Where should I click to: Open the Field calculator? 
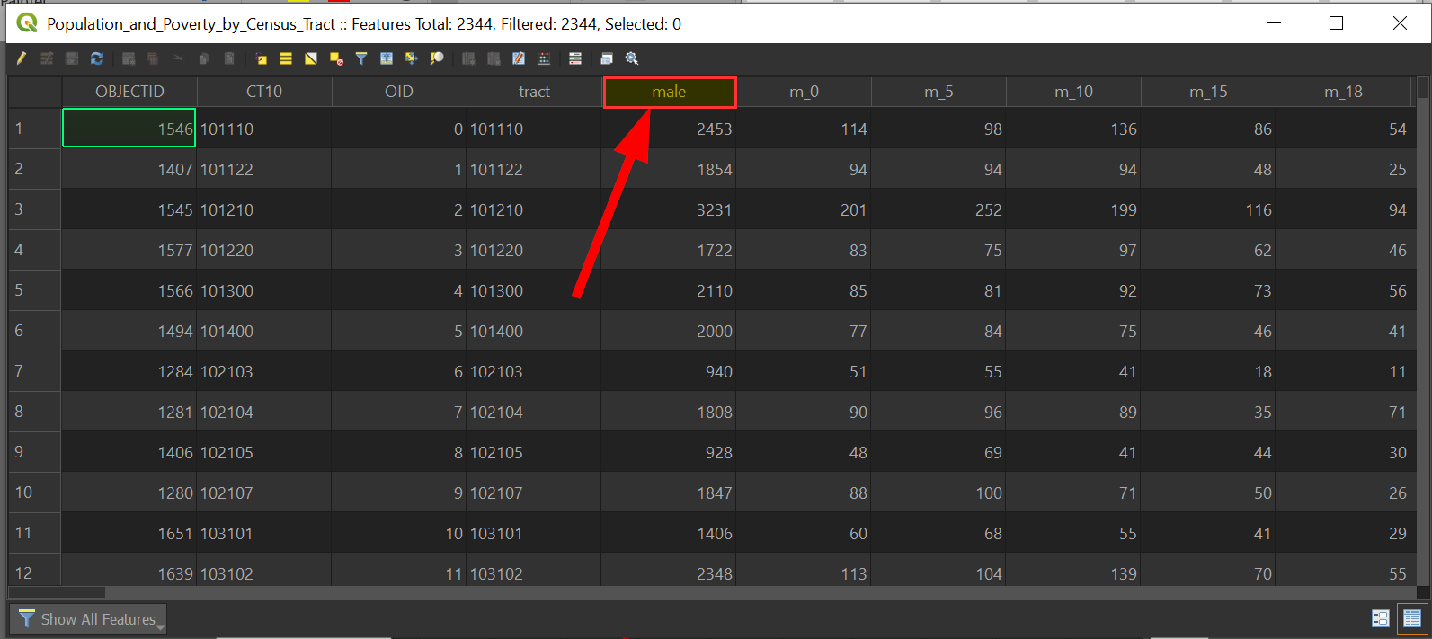coord(519,58)
